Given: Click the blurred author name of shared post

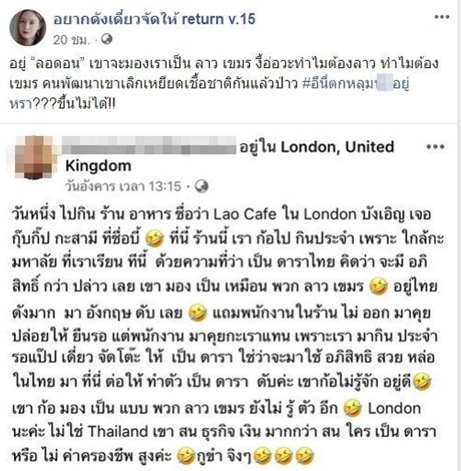Looking at the screenshot, I should click(x=149, y=145).
